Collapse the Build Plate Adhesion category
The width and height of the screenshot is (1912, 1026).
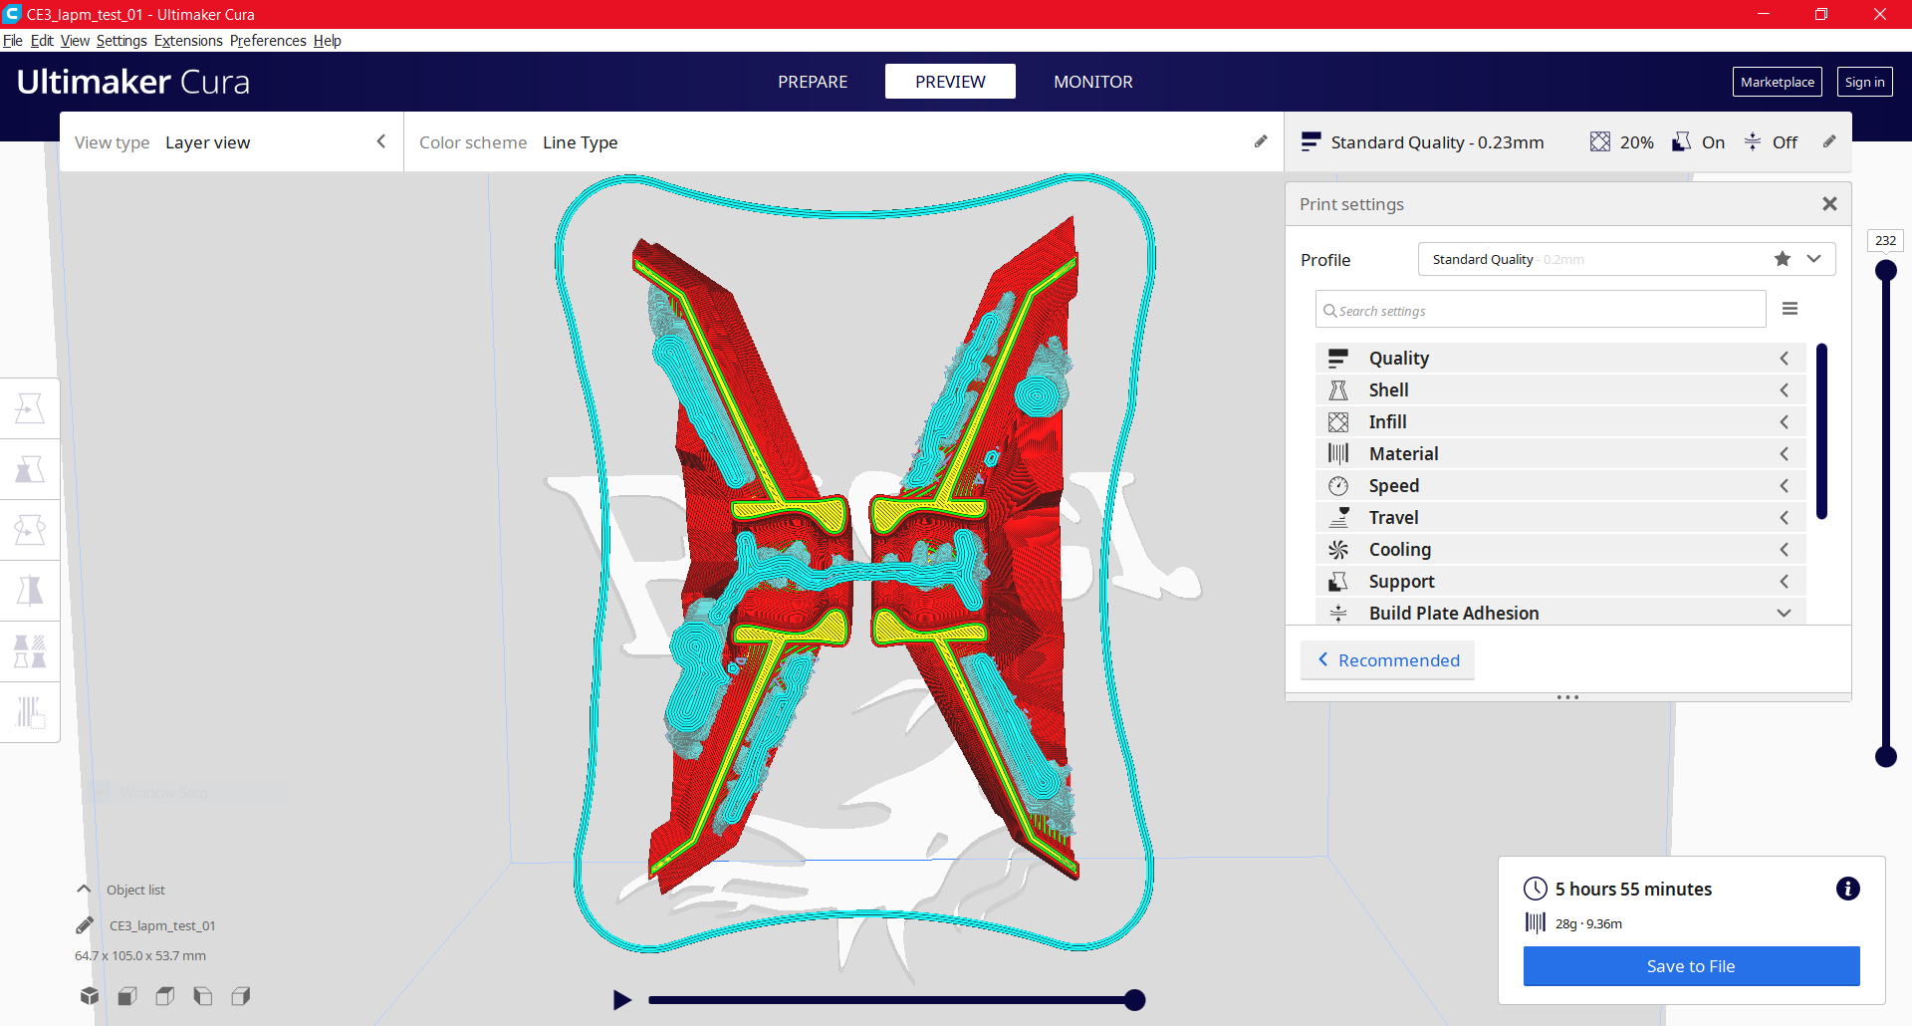click(1560, 613)
